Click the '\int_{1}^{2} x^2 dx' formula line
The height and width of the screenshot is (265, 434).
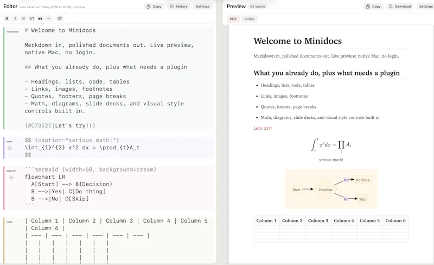point(82,148)
